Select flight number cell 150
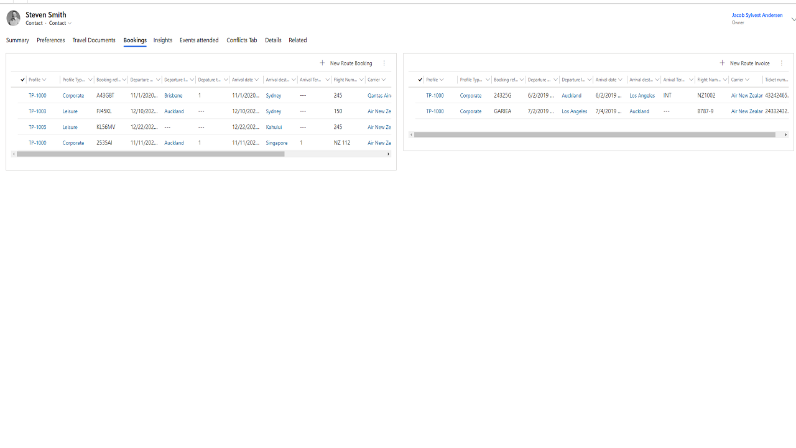 pos(338,111)
